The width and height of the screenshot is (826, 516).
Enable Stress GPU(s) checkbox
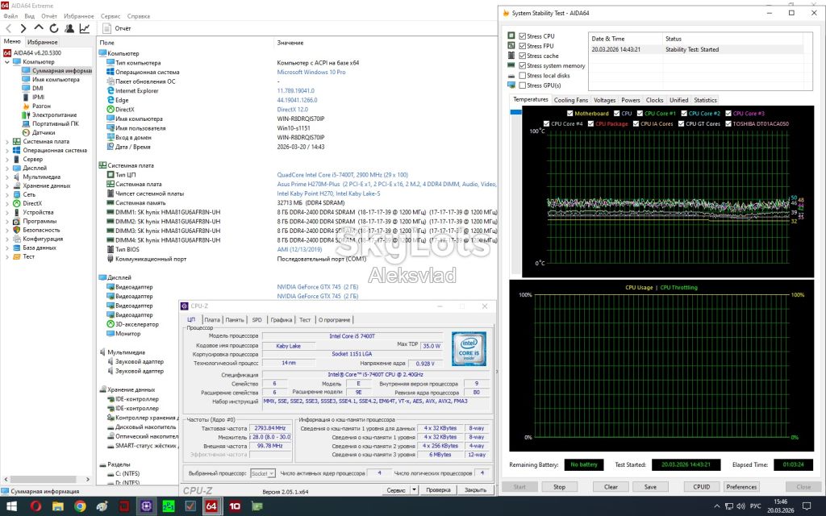pyautogui.click(x=523, y=85)
